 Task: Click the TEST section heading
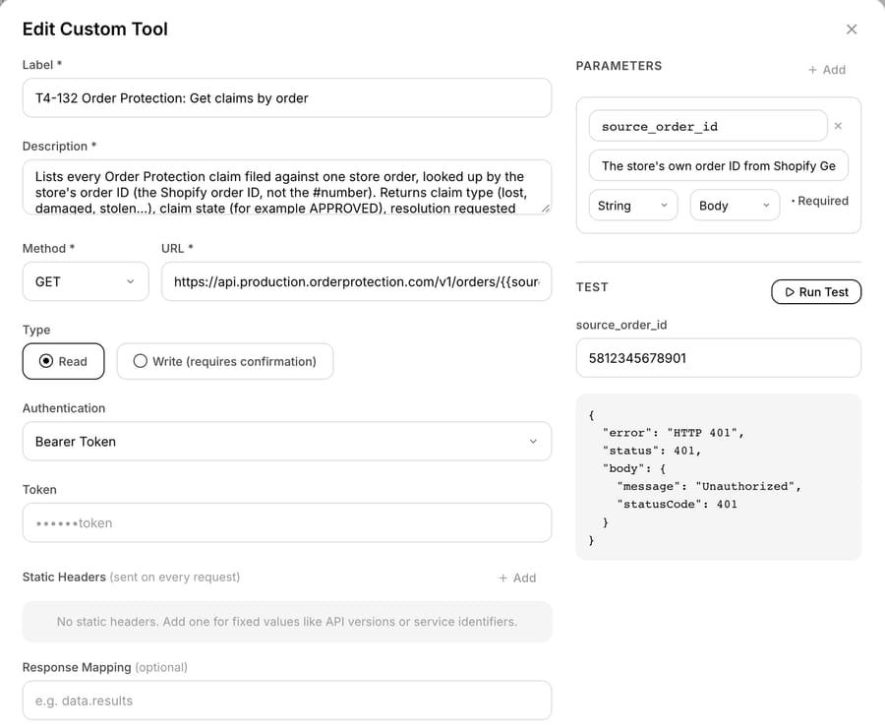point(592,287)
